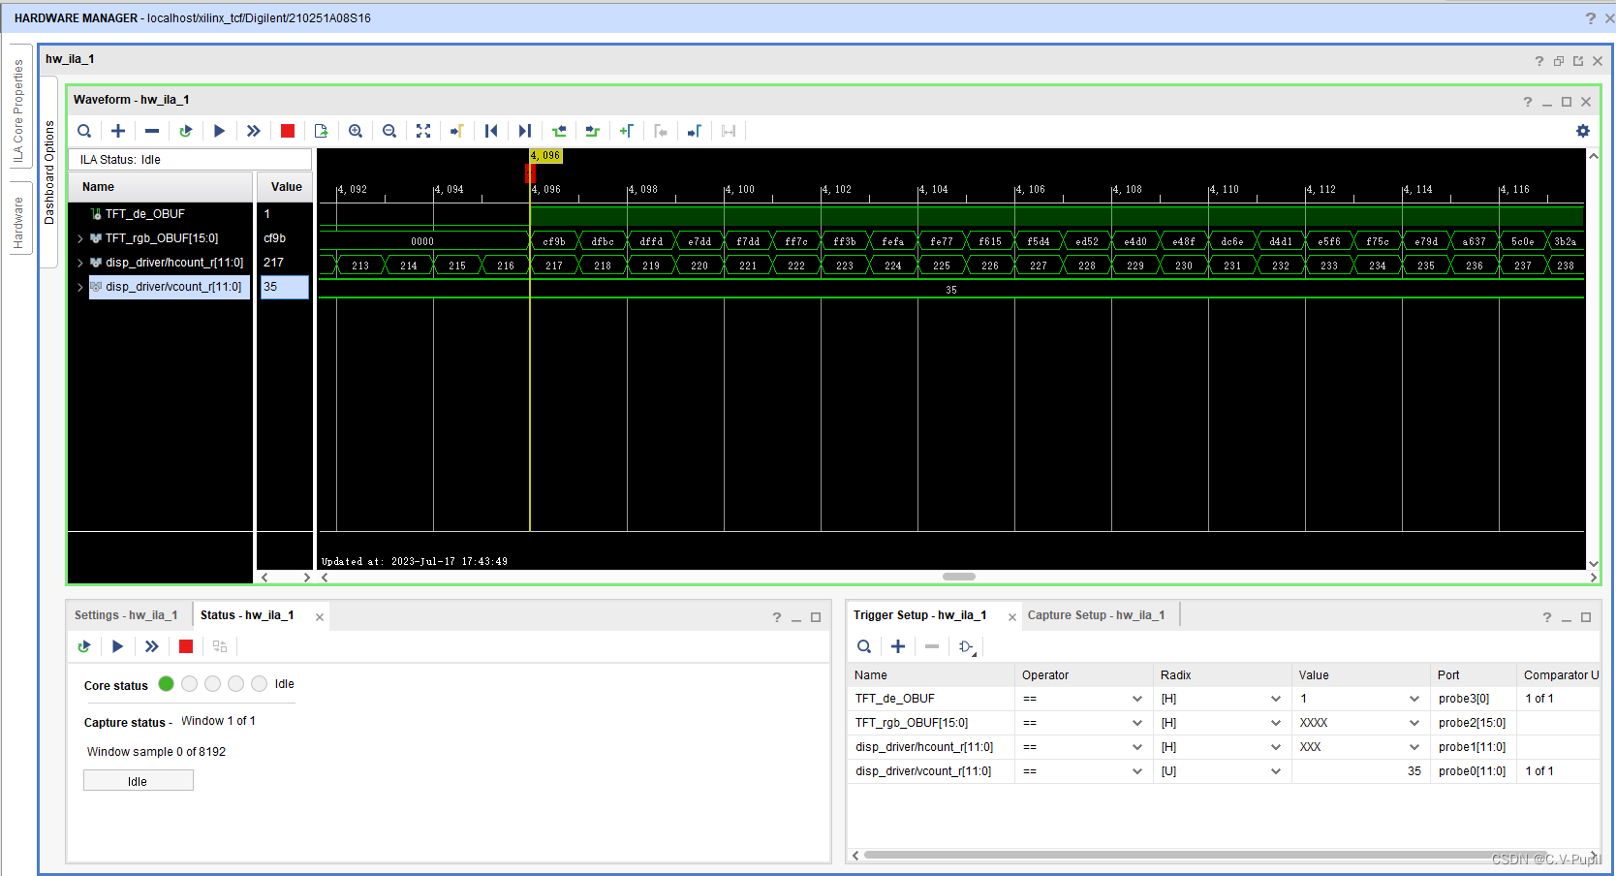Switch to Settings - hw_ila_1 tab

[x=126, y=615]
